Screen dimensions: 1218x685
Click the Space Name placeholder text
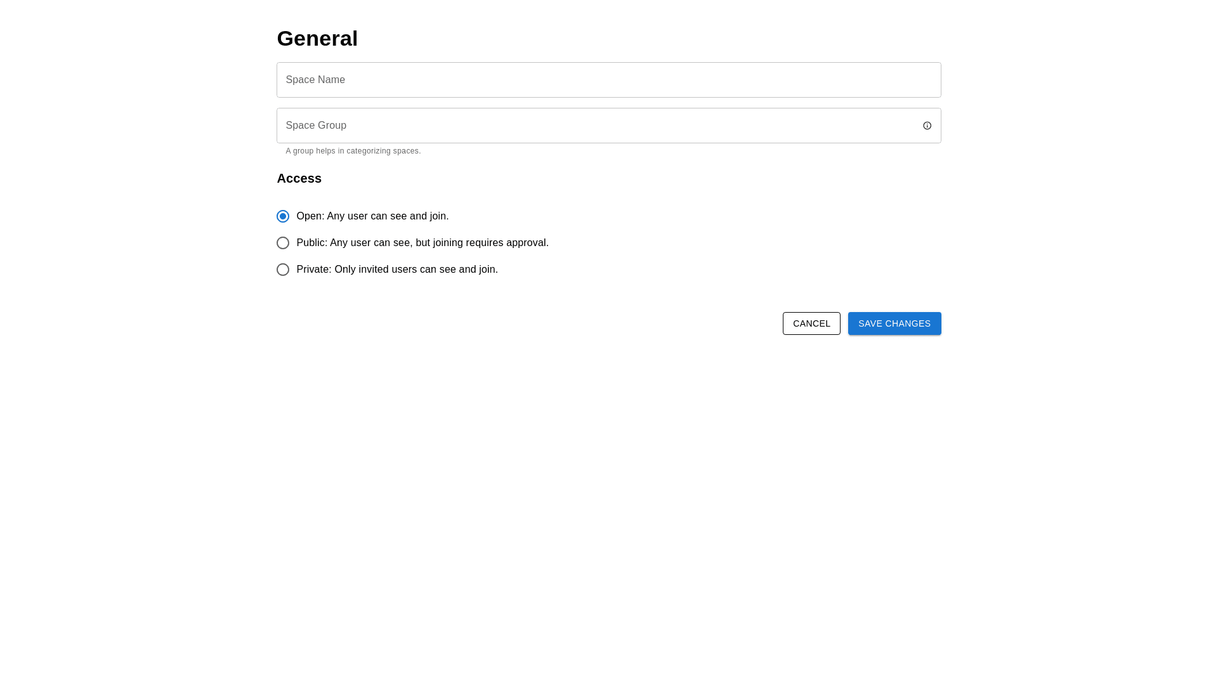click(x=315, y=80)
